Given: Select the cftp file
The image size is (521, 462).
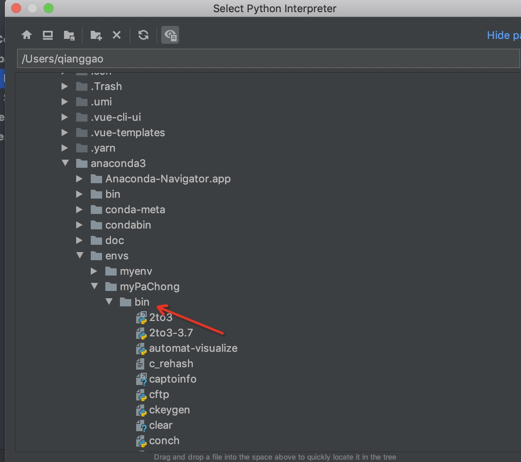Looking at the screenshot, I should (159, 394).
